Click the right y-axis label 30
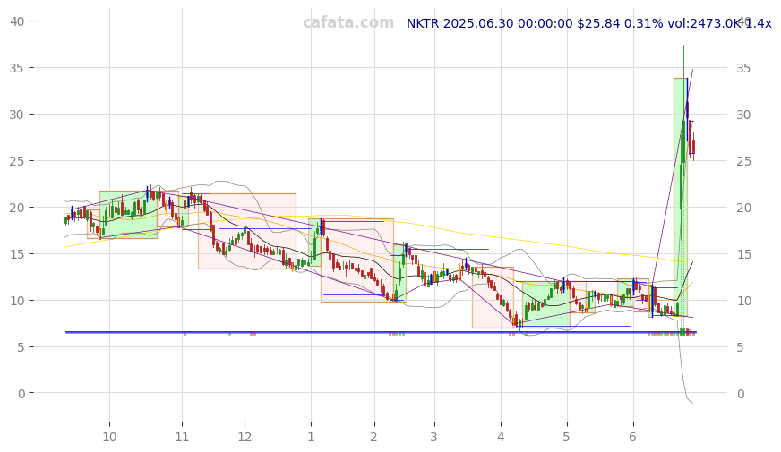Image resolution: width=781 pixels, height=452 pixels. (x=743, y=115)
